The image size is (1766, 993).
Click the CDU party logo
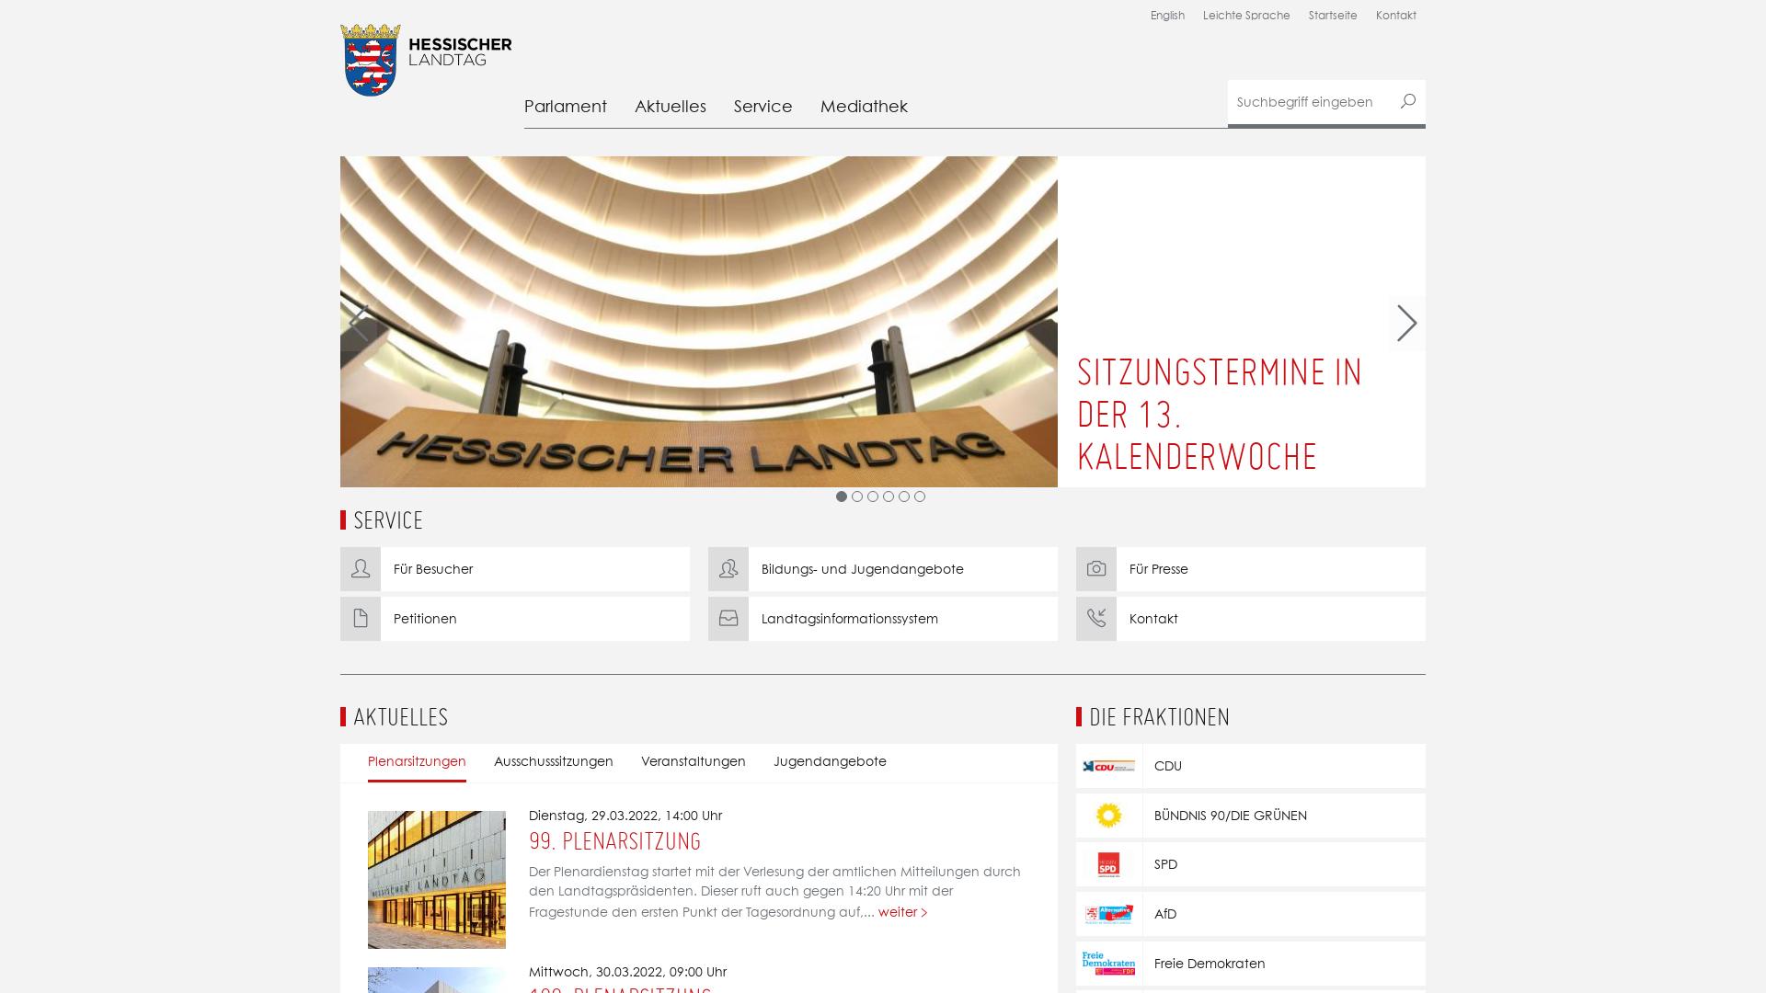coord(1109,766)
